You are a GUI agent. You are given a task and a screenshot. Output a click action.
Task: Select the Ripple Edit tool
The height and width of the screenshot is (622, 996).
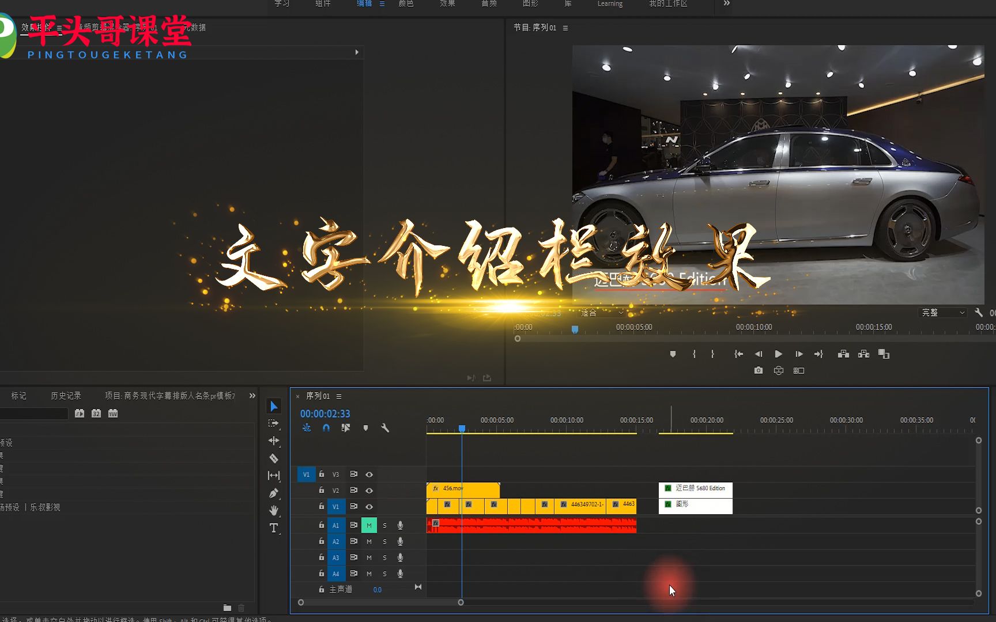pos(274,441)
